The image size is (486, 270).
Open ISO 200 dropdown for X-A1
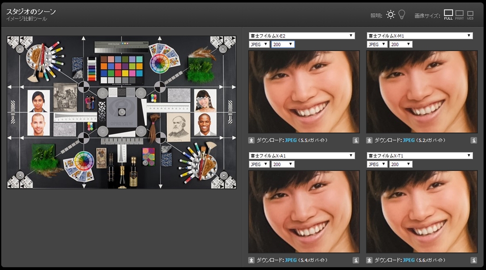[x=283, y=164]
